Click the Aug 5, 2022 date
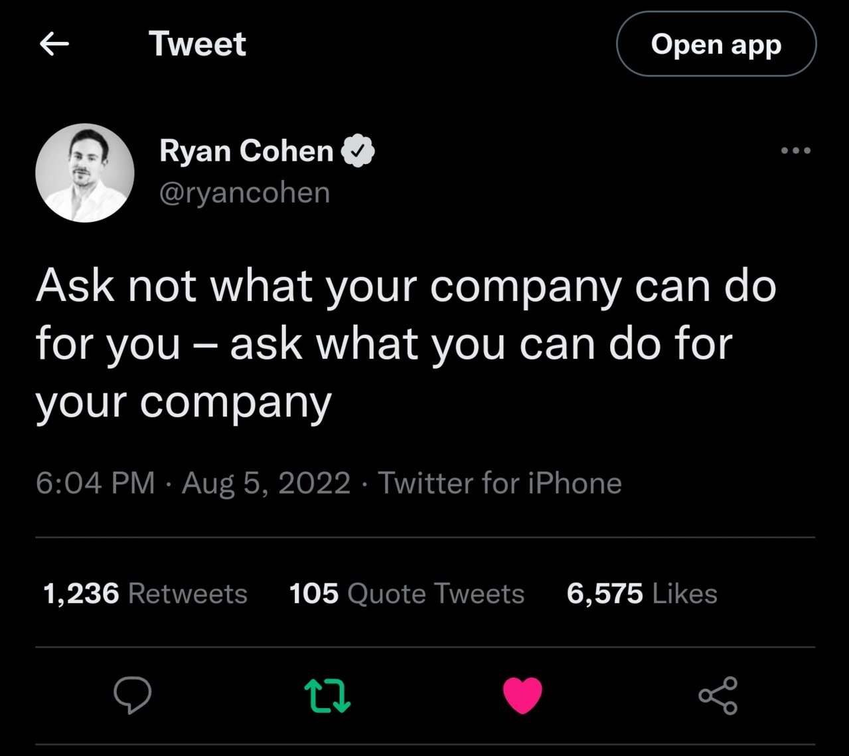The width and height of the screenshot is (849, 756). [266, 483]
